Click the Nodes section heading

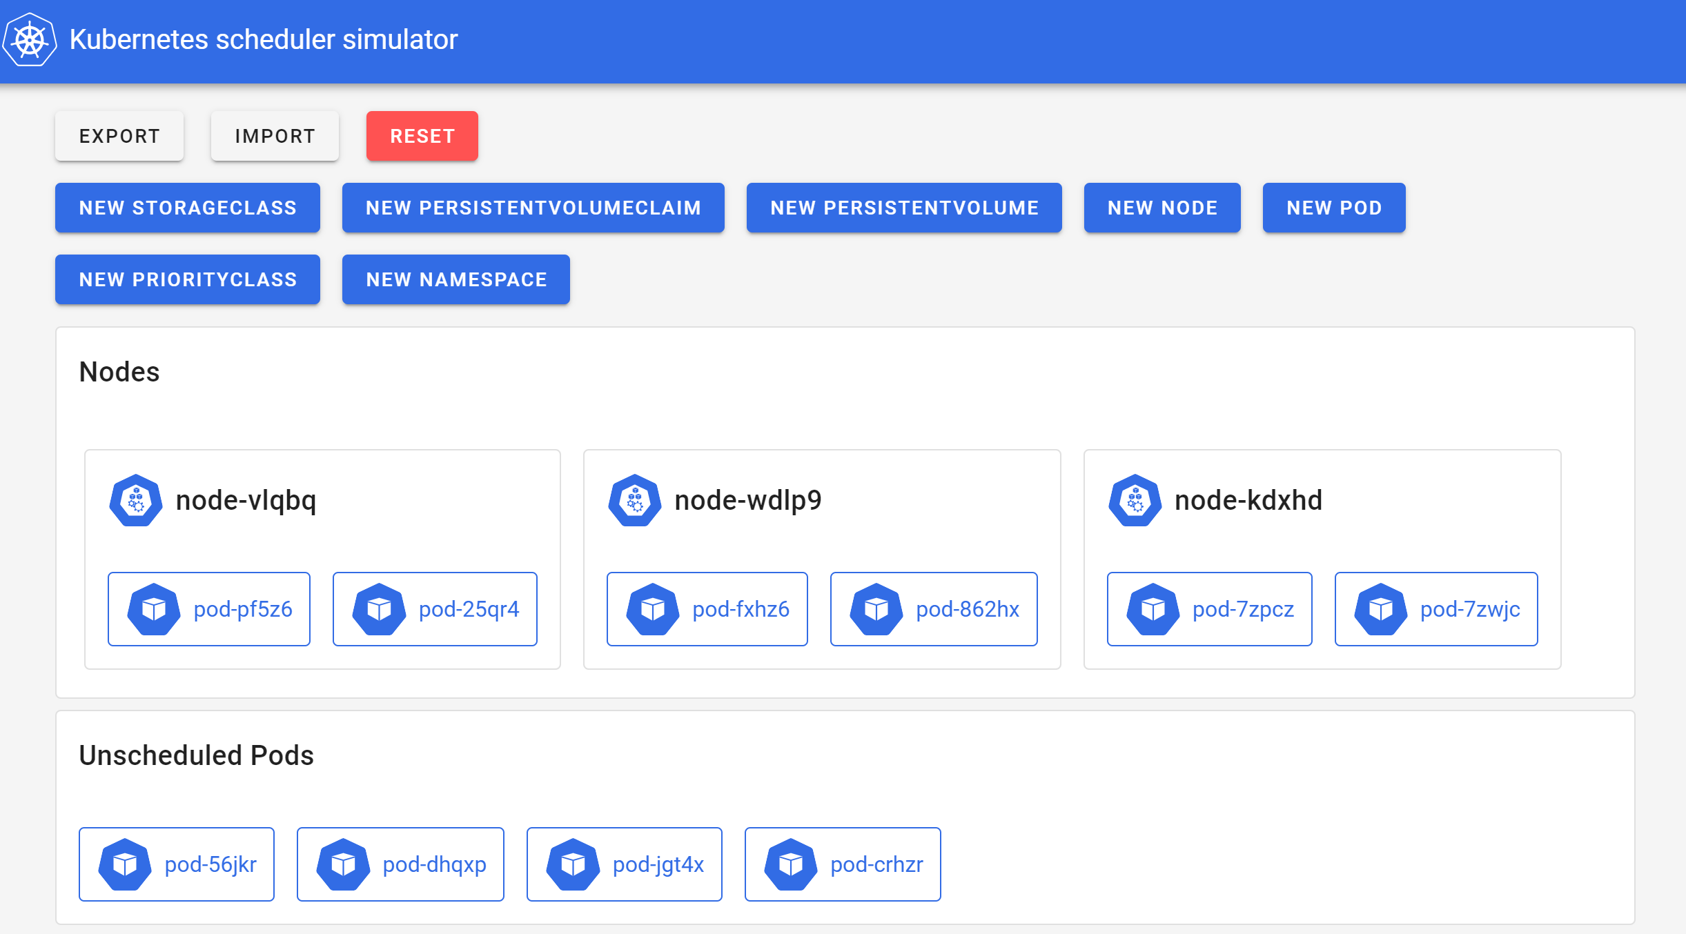pos(119,372)
